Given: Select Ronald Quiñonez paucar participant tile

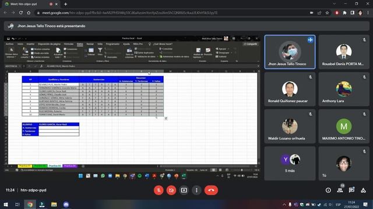Looking at the screenshot, I should [x=290, y=89].
